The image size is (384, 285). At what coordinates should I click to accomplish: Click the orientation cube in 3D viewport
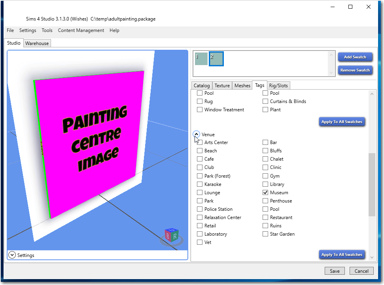click(172, 236)
